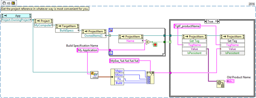256x98 pixels.
Task: Select the LabVIEW VI icon in header
Action: click(13, 3)
